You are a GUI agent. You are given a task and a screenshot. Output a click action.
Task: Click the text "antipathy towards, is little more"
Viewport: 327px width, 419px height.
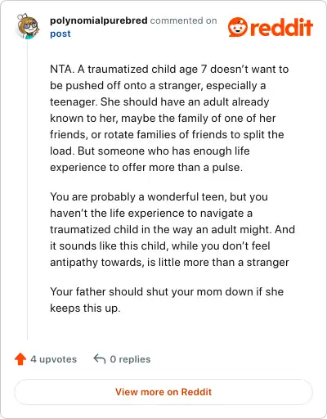pos(130,262)
